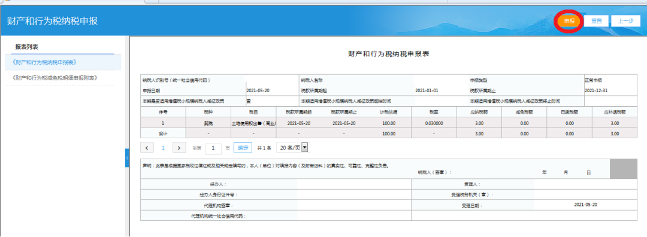Click row 1's 100.00 tax basis value

[389, 123]
